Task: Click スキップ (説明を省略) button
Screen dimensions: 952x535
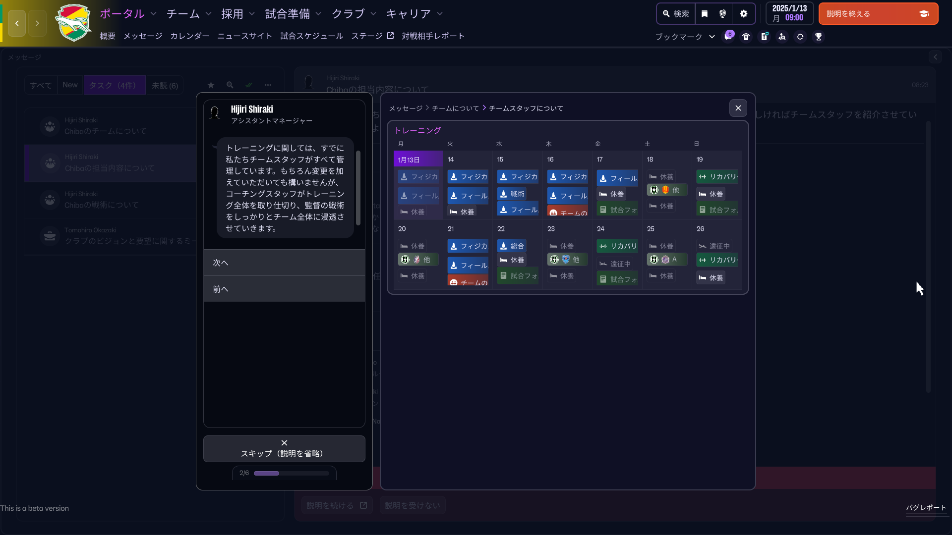Action: [x=284, y=449]
